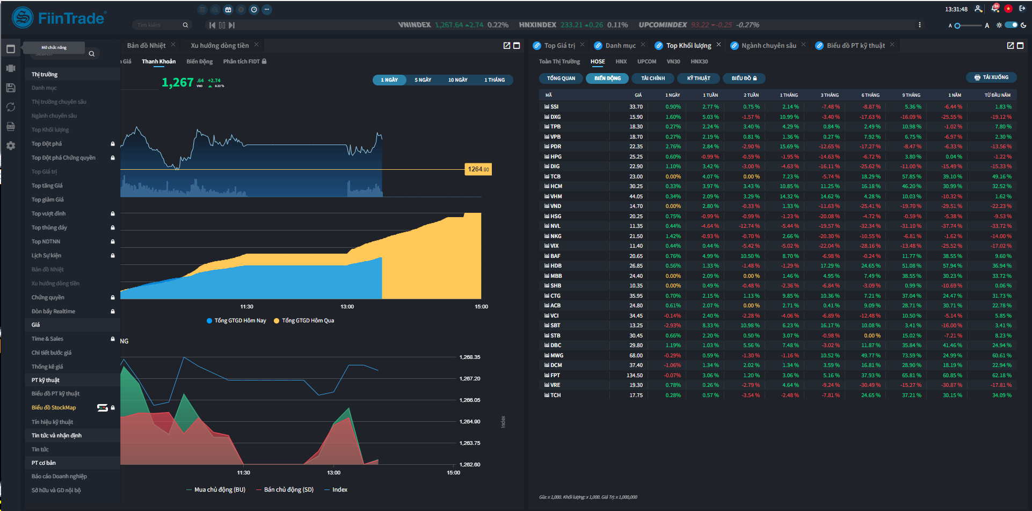1032x511 pixels.
Task: Maximize the left panel
Action: coord(517,46)
